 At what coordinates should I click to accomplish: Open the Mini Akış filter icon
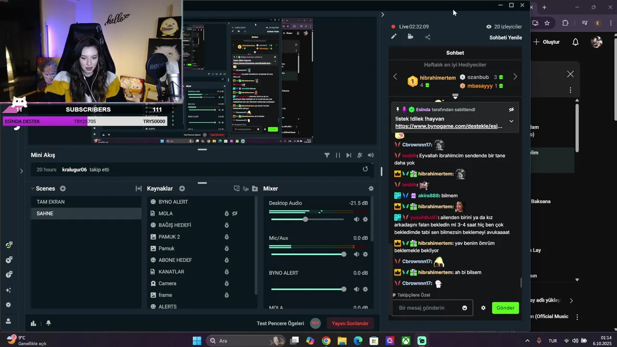[327, 155]
